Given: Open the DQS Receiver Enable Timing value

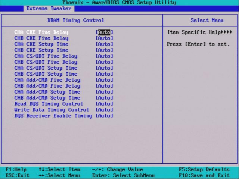Looking at the screenshot, I should point(104,116).
